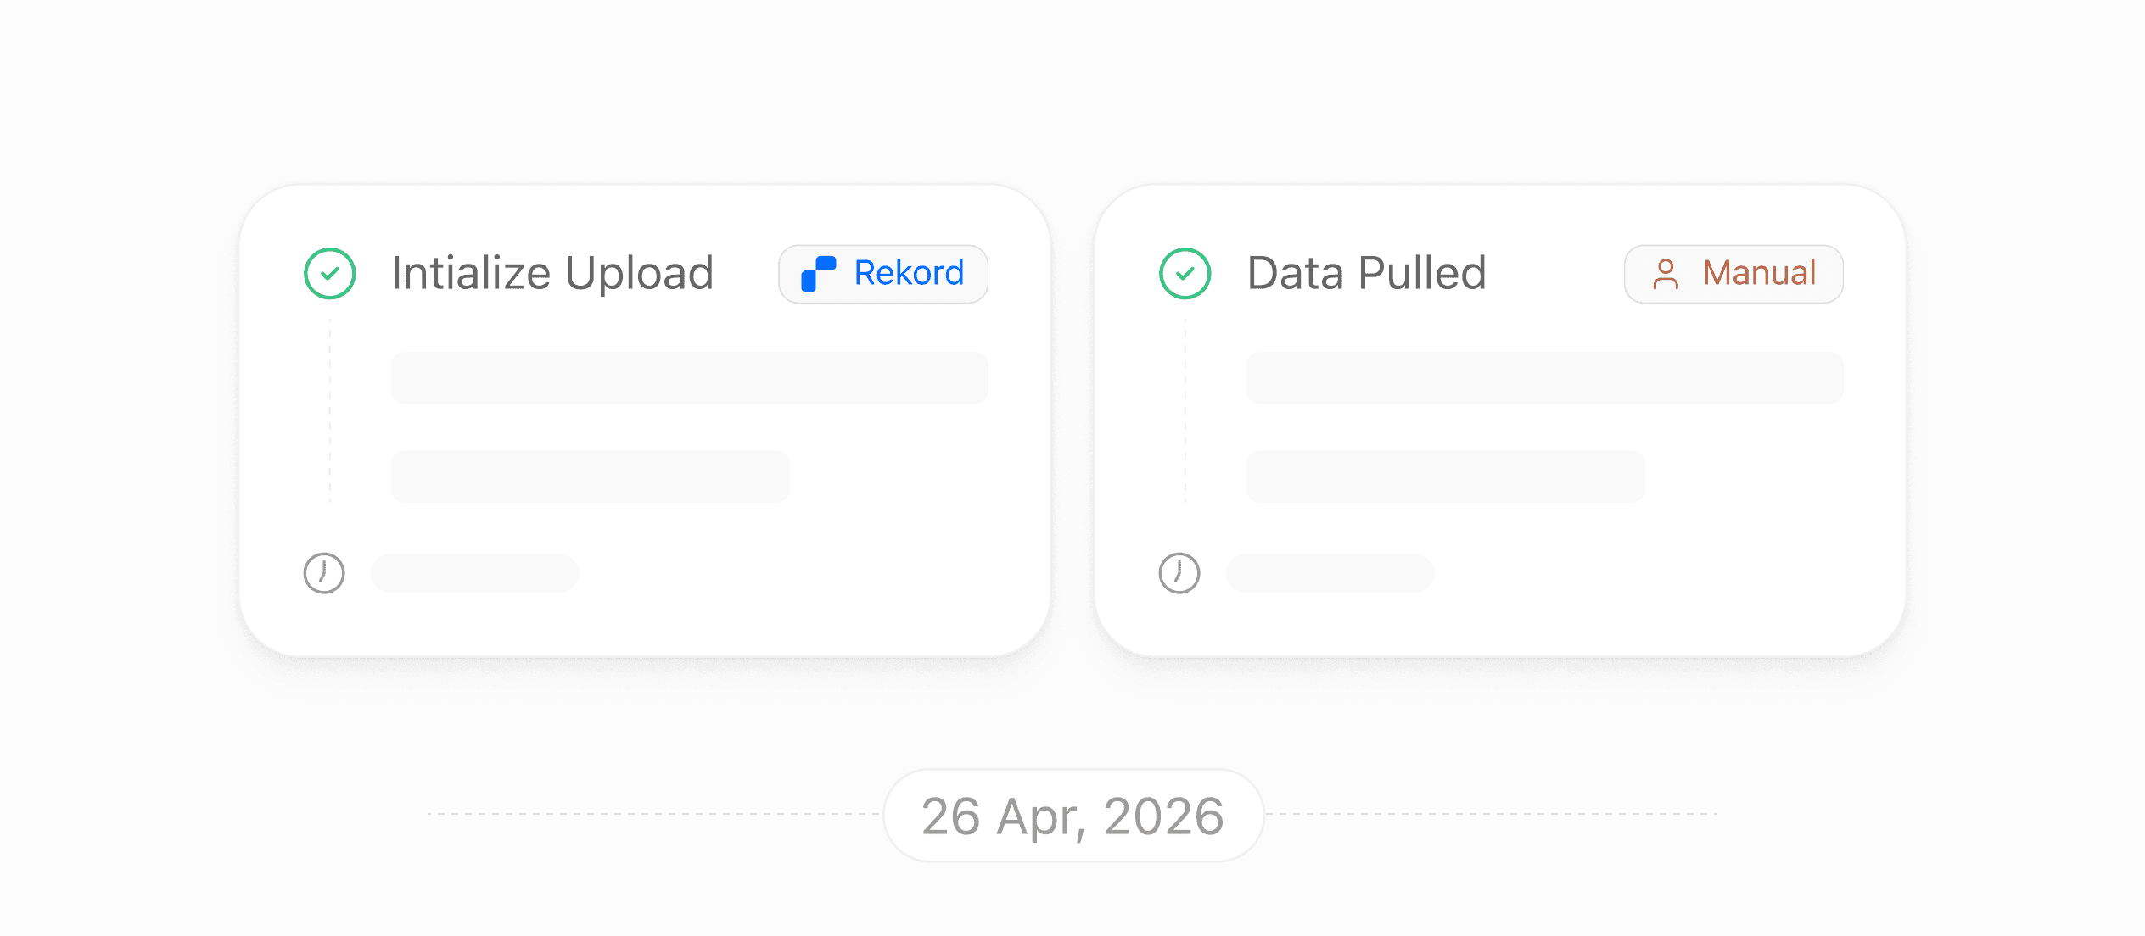This screenshot has height=936, width=2145.
Task: Click first placeholder line under Intialize Upload
Action: click(689, 378)
